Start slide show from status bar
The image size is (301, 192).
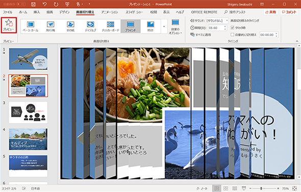point(243,188)
